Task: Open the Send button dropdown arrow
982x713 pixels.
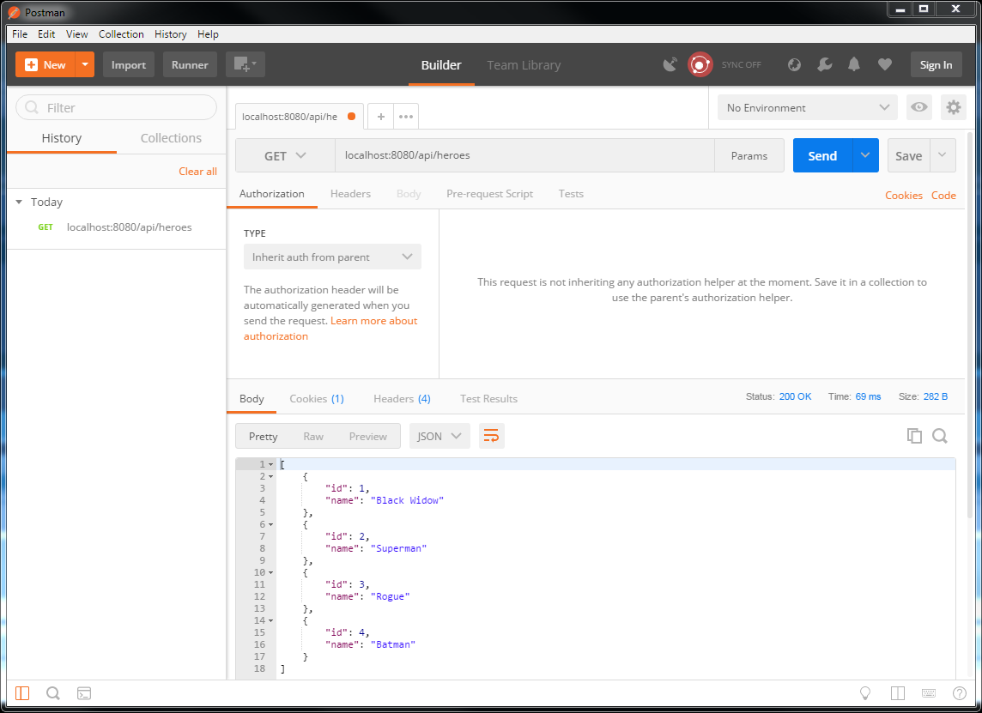Action: (865, 155)
